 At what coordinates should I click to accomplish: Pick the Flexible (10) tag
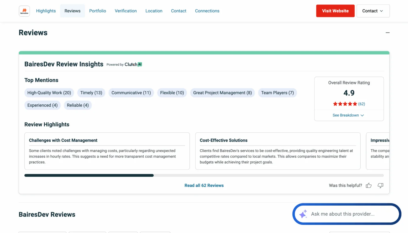pos(172,93)
